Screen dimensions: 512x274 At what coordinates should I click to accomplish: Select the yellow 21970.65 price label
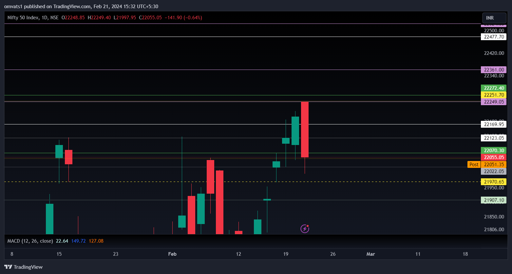point(494,182)
